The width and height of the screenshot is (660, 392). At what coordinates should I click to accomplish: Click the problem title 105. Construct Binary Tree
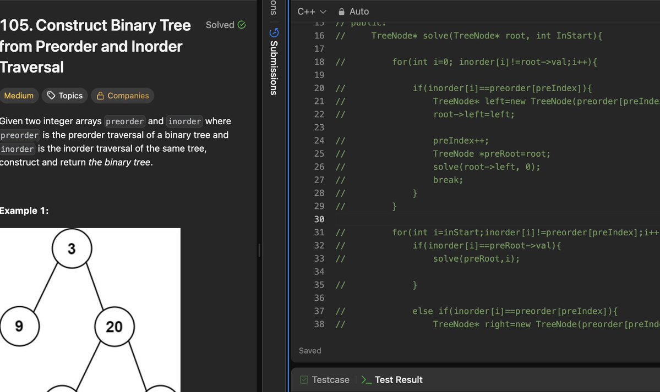point(96,46)
